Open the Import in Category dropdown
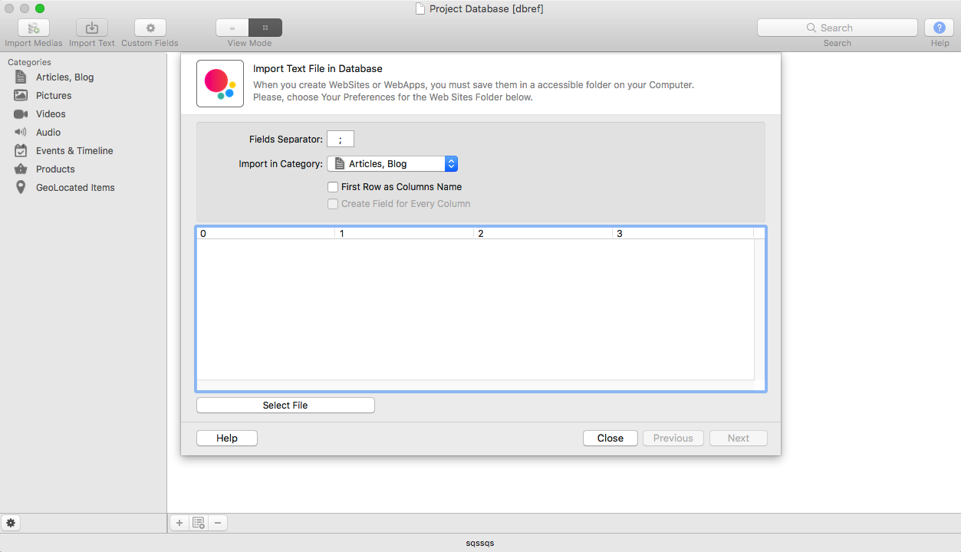Screen dimensions: 961x552 393,164
